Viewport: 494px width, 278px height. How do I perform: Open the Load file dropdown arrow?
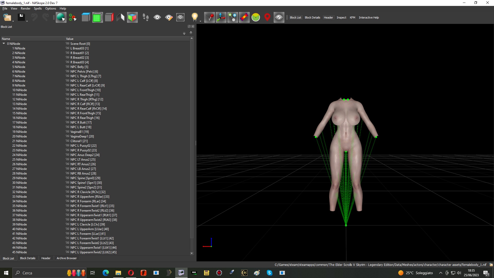(x=13, y=21)
